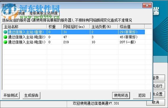168x108 pixels.
Task: Select row 通达信接入主站(电信2)
Action: click(74, 37)
